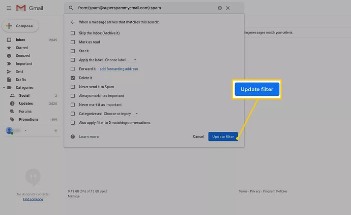Uncheck the Delete it checkbox
This screenshot has height=215, width=351.
(73, 78)
